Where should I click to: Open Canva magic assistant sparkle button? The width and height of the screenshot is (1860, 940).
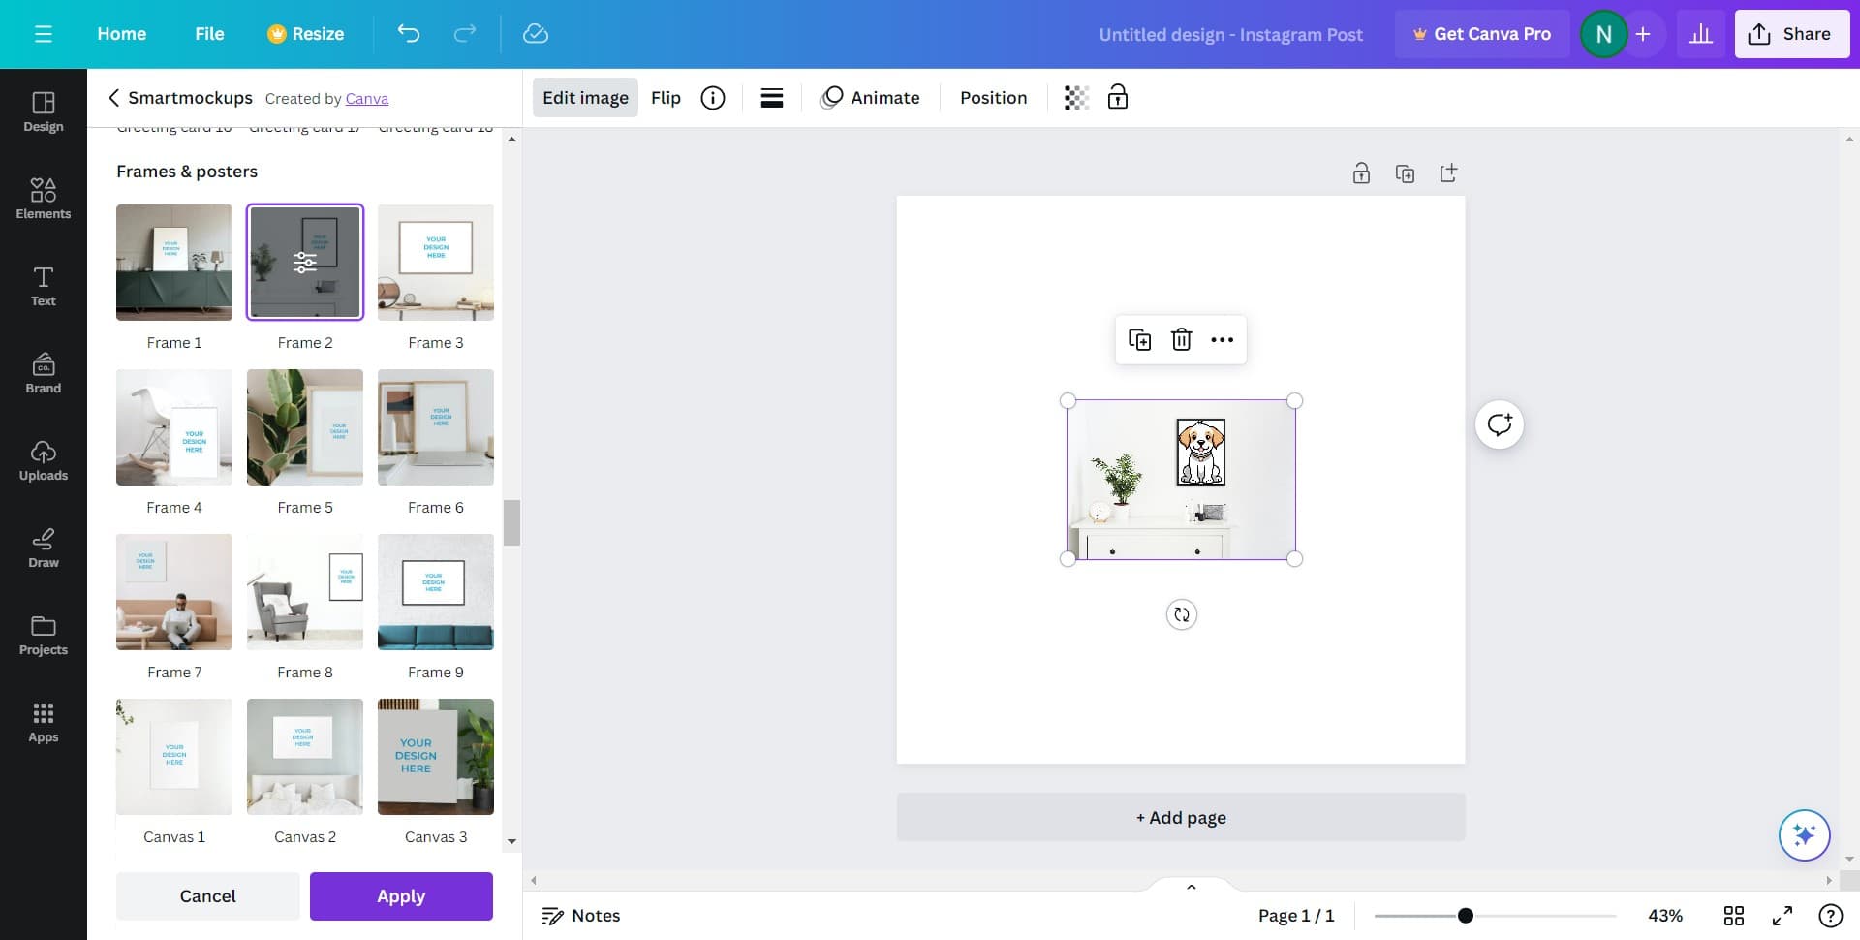(1803, 834)
